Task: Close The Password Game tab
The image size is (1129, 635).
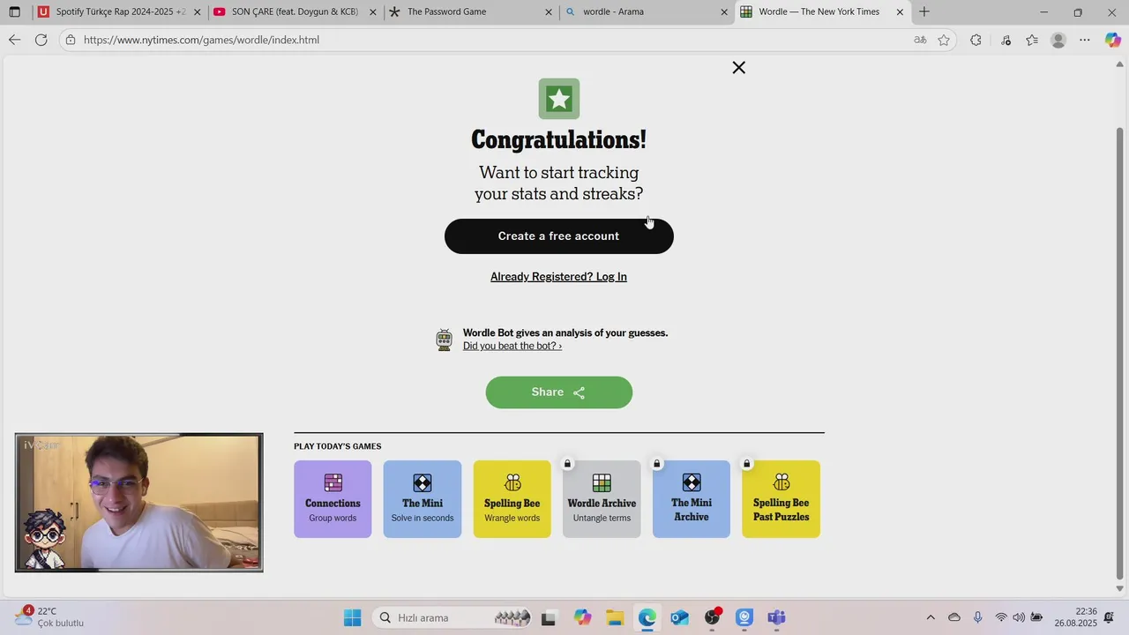Action: click(x=549, y=12)
